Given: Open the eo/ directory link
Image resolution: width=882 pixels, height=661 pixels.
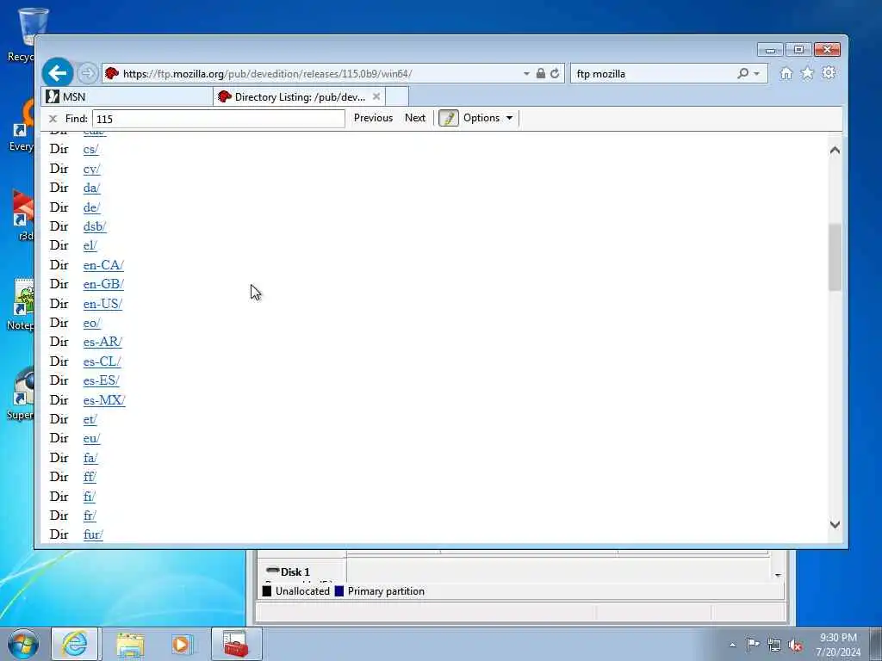Looking at the screenshot, I should tap(91, 324).
